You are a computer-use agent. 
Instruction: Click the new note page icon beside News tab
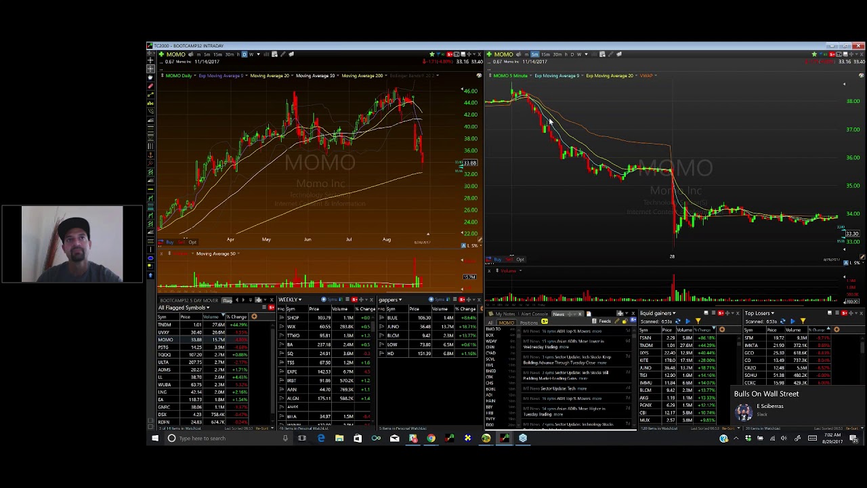(x=589, y=314)
